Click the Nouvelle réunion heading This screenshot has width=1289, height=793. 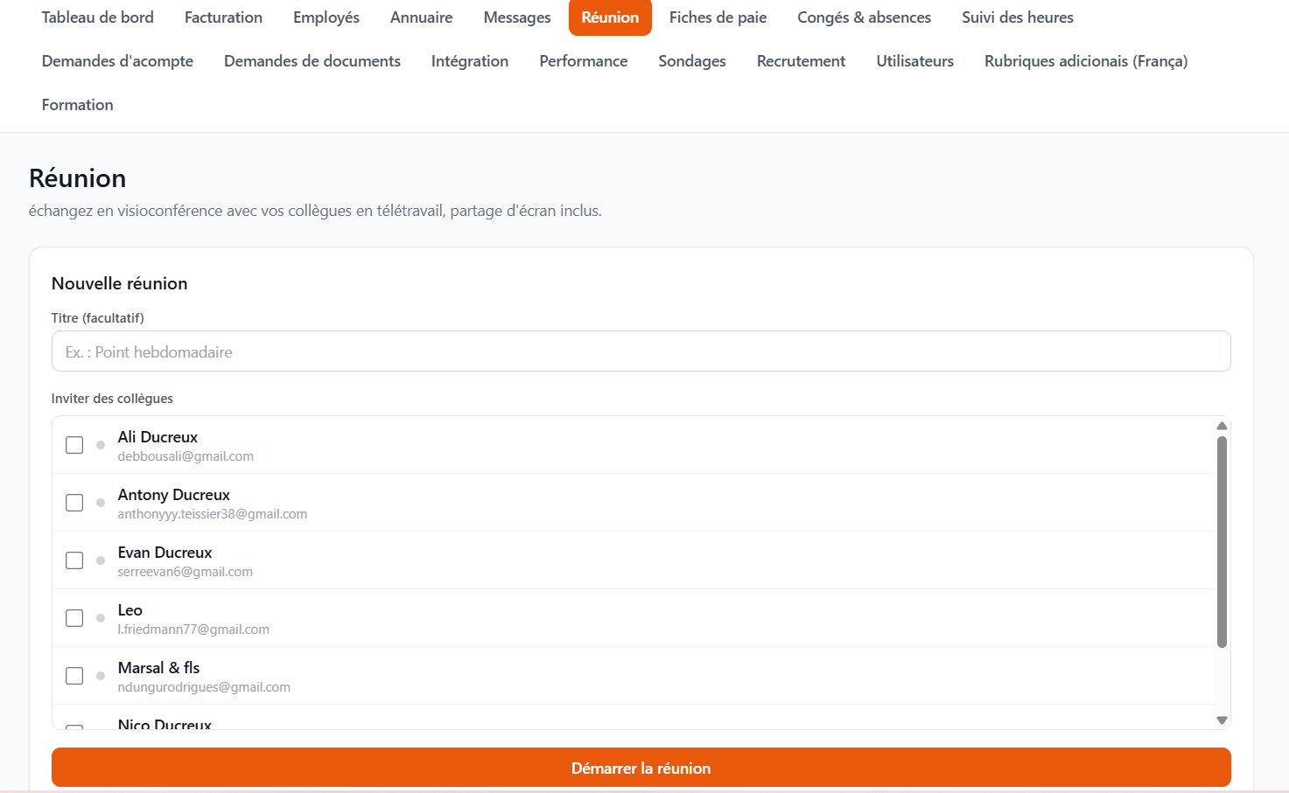120,283
